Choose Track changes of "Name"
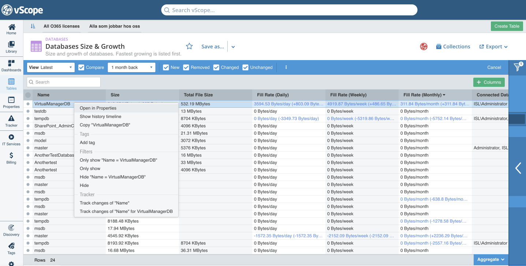 (x=126, y=203)
